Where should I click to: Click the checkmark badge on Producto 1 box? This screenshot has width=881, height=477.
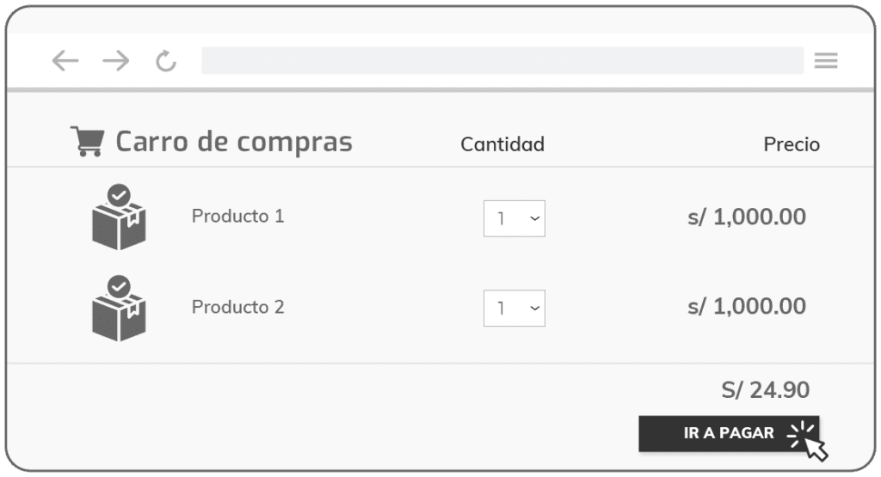click(120, 194)
